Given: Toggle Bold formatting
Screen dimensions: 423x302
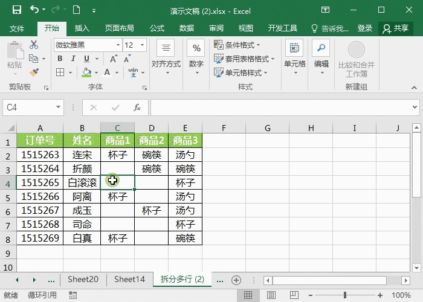Looking at the screenshot, I should (x=60, y=59).
